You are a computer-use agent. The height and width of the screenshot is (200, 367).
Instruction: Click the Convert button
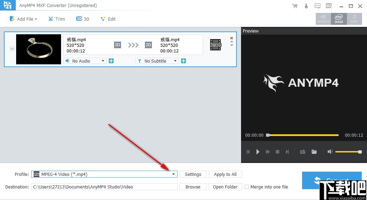[x=332, y=180]
